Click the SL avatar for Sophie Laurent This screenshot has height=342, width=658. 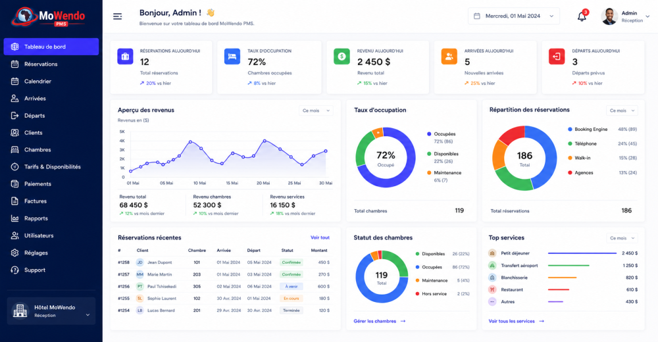[x=139, y=299]
